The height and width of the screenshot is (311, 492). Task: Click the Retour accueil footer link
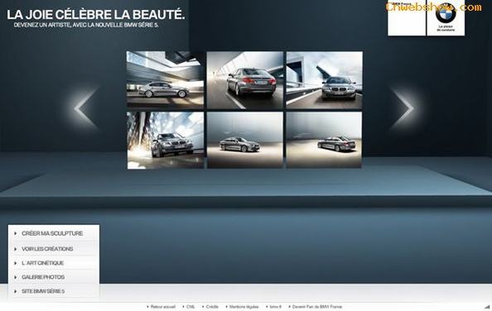[x=163, y=307]
